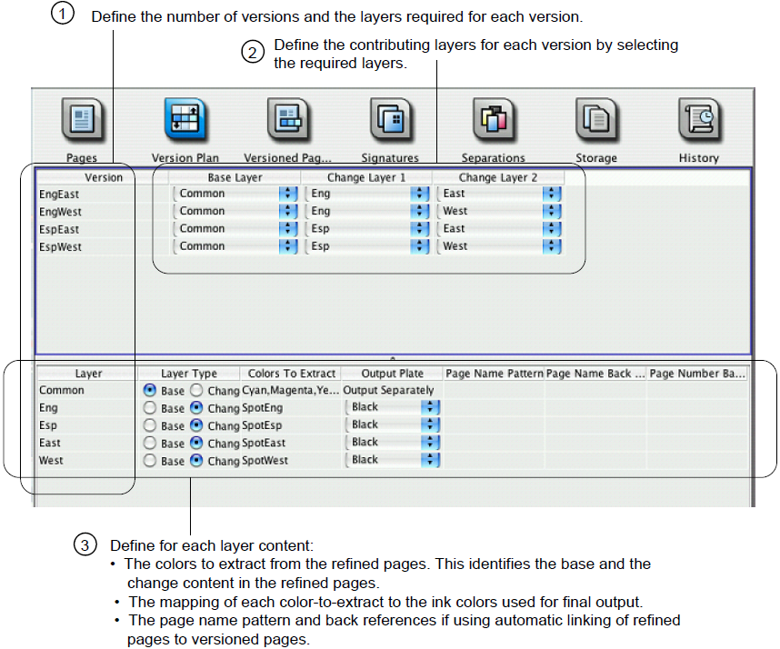Screen dimensions: 780x649
Task: Expand EspWest Change Layer 2 dropdown
Action: 552,246
